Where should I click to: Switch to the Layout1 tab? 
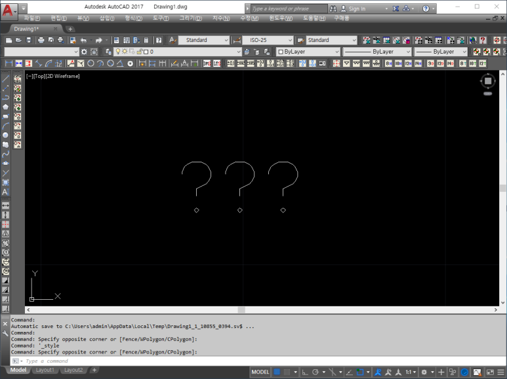(45, 370)
